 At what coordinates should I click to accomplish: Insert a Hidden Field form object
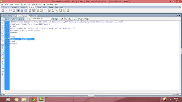[x=11, y=10]
